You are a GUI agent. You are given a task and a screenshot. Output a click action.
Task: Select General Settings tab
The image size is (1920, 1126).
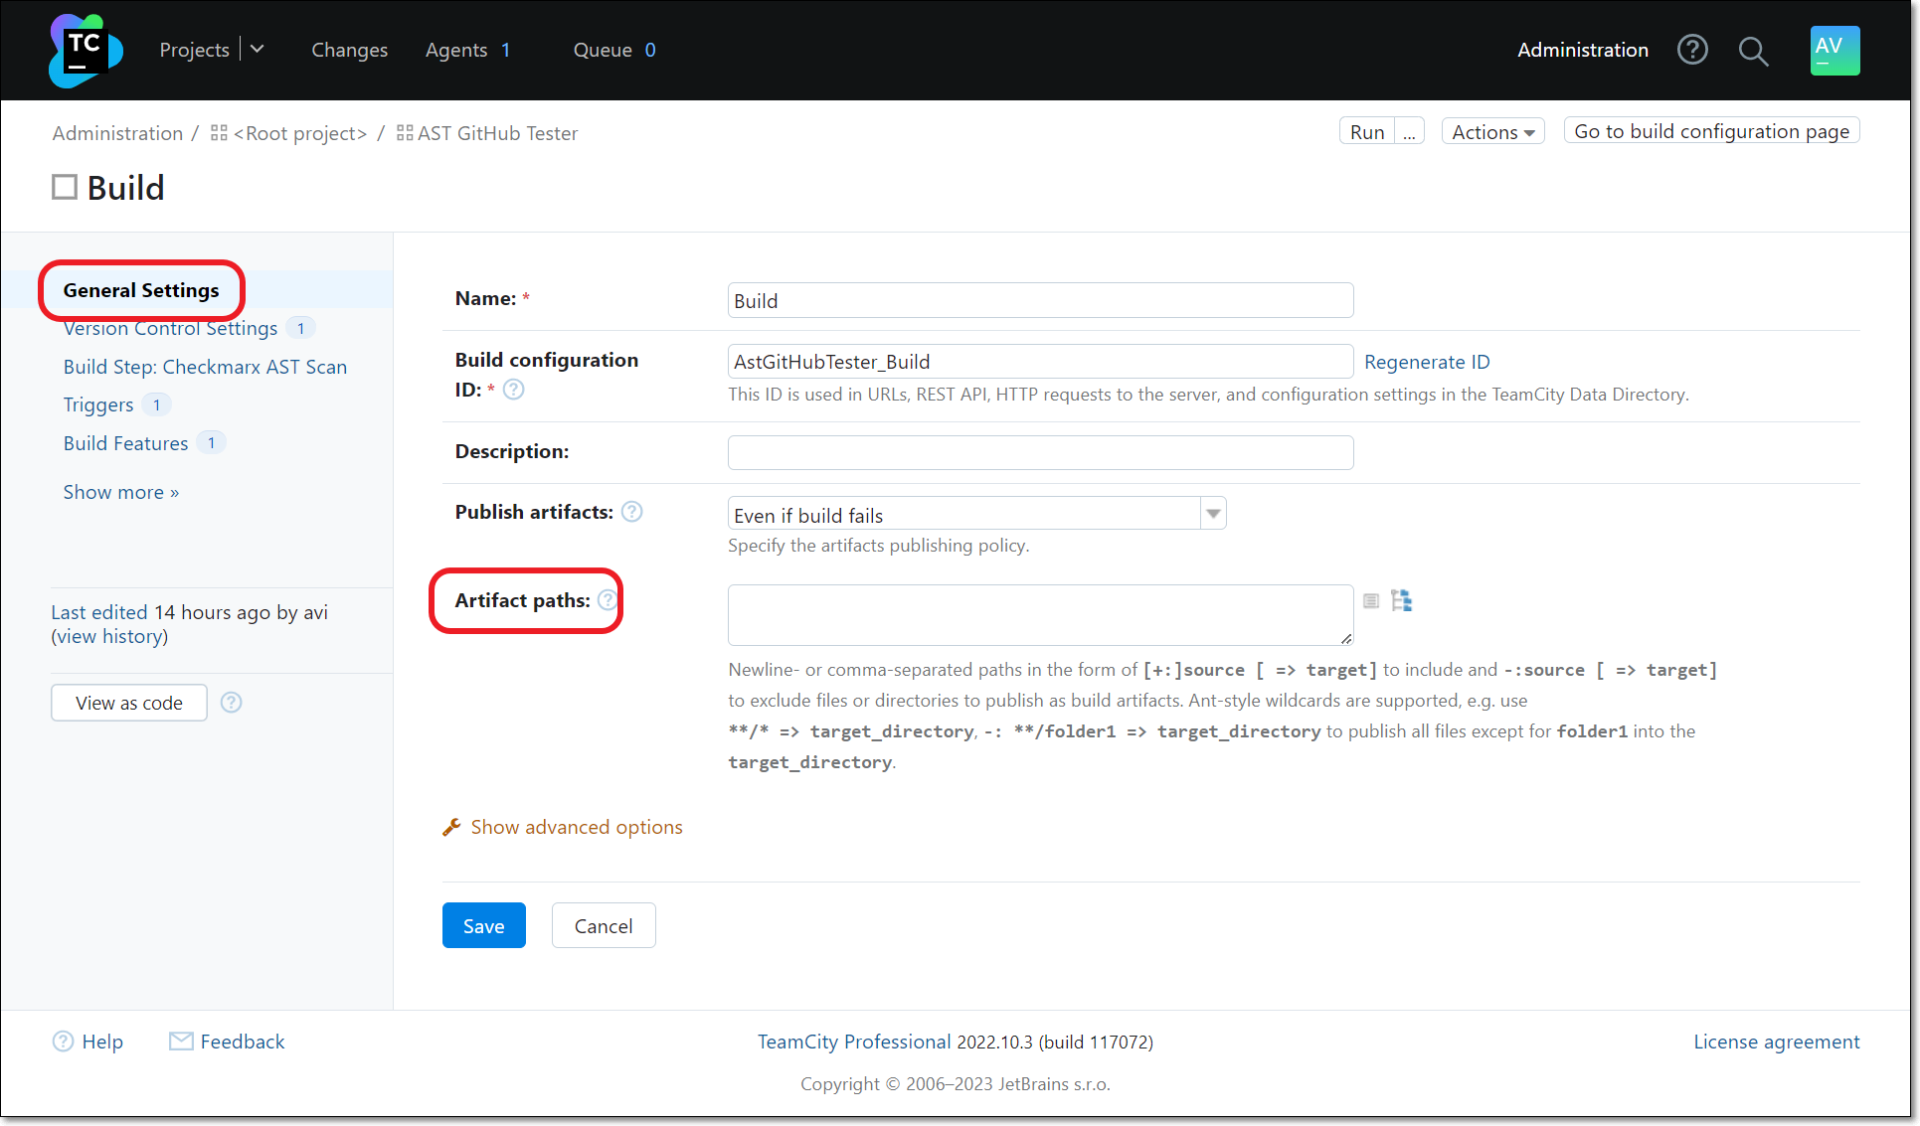click(141, 290)
